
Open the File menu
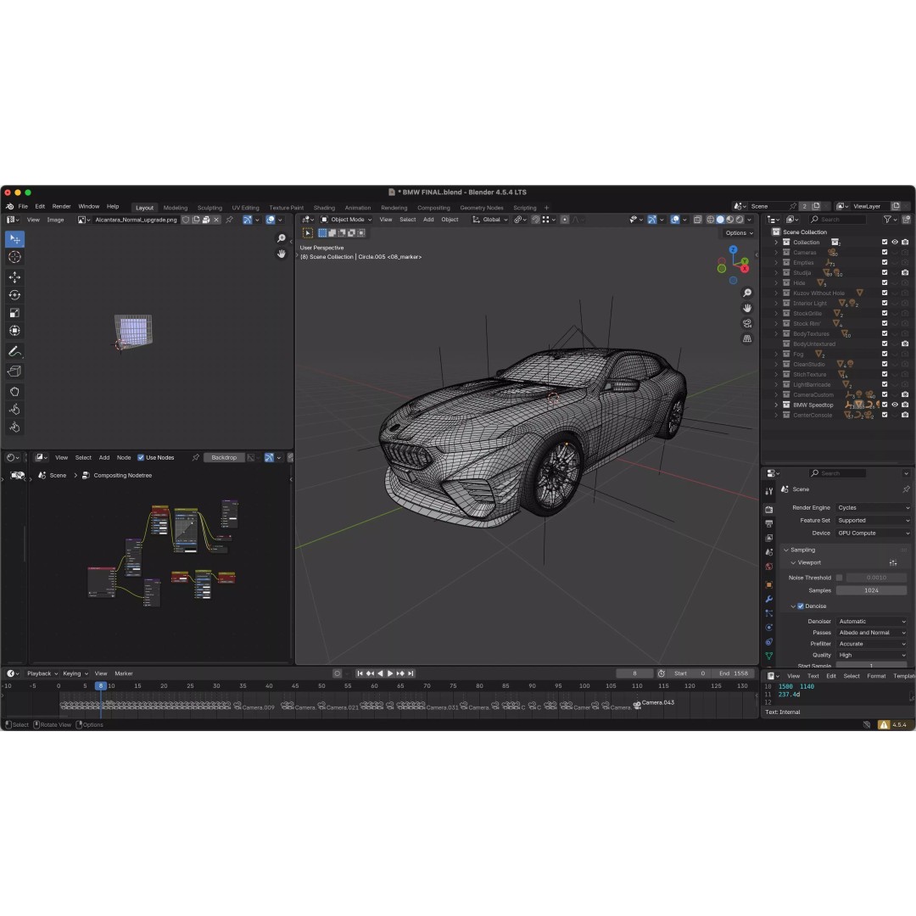pos(23,206)
